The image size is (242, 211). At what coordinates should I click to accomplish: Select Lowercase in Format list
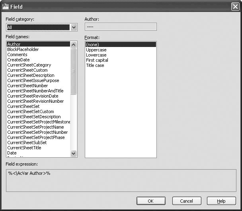96,55
